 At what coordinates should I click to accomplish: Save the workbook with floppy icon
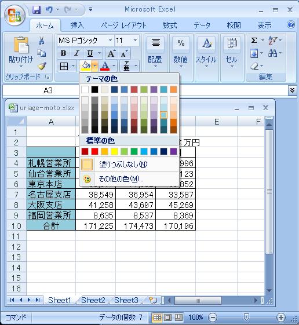pos(37,9)
